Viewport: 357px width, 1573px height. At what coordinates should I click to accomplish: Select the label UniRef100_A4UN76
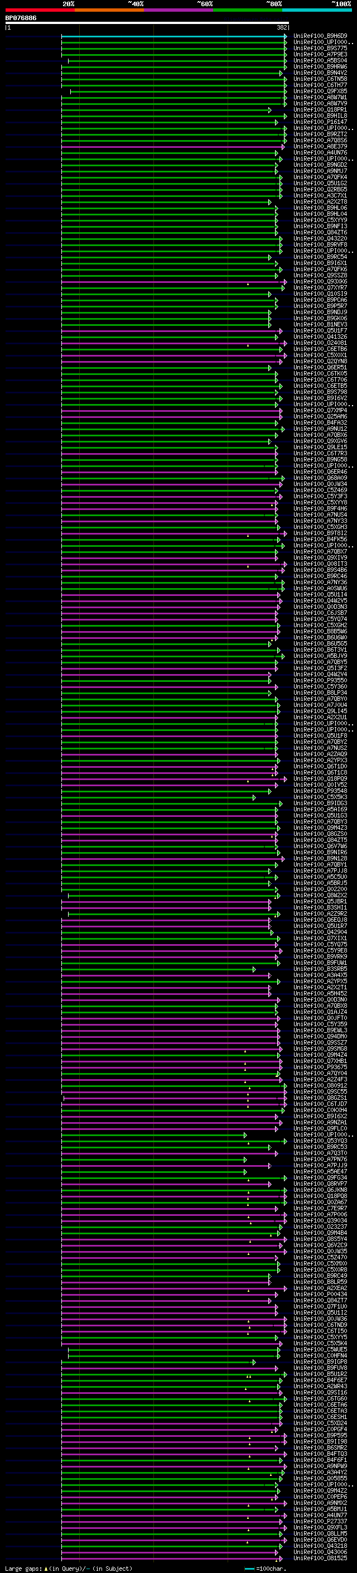(320, 153)
